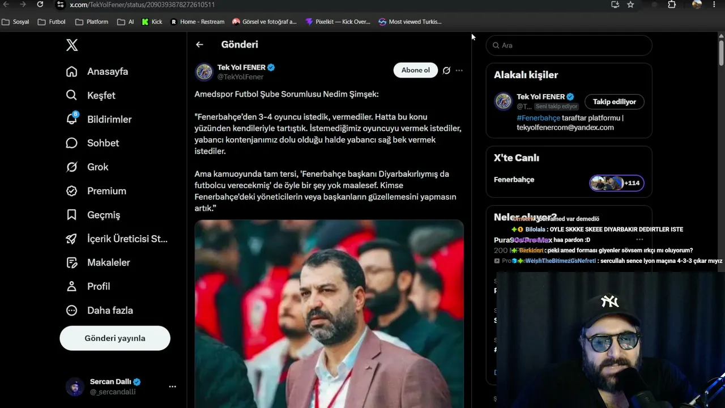Image resolution: width=725 pixels, height=408 pixels.
Task: Click the post text 'Amedspor Futbol Şube Sorumlusu Nedim Şimşek:'
Action: click(x=287, y=94)
